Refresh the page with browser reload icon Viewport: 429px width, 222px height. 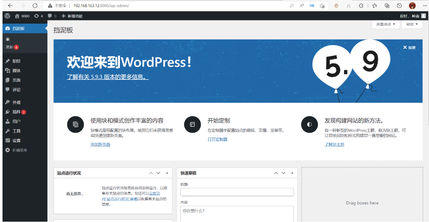click(x=35, y=6)
